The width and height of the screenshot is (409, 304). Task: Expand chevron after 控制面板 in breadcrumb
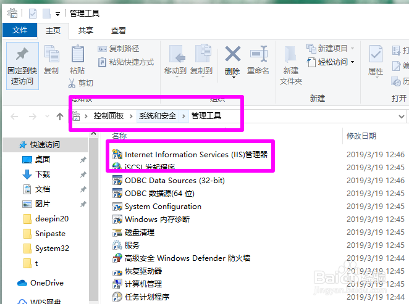pos(131,116)
